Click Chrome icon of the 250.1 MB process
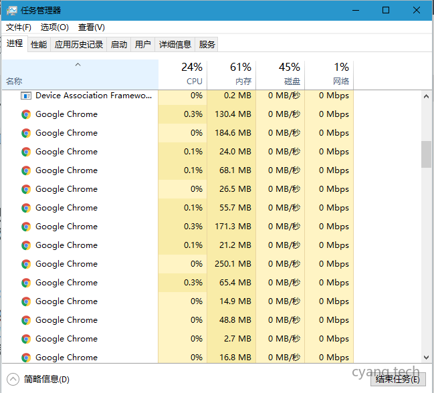This screenshot has width=434, height=393. 26,264
